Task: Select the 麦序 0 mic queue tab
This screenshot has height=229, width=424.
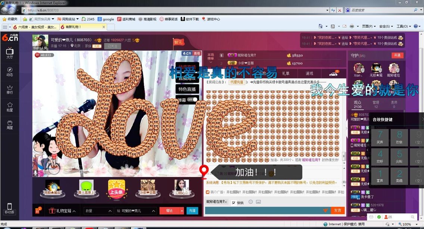Action: (394, 104)
